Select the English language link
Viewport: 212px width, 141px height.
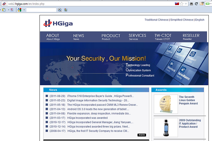tap(200, 20)
